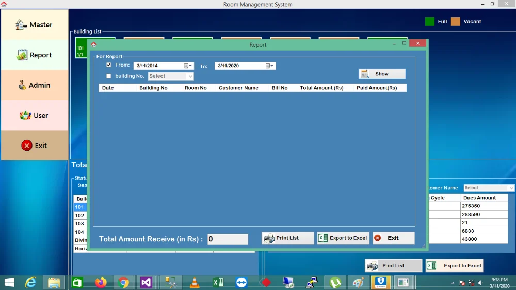Uncheck the From date checkbox

pos(108,65)
